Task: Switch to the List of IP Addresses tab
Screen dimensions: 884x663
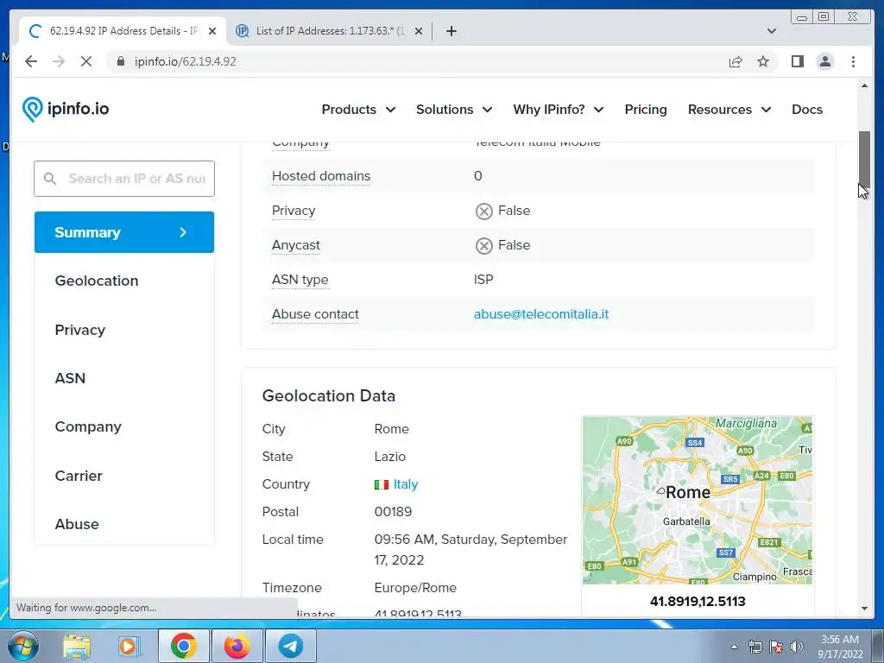Action: click(330, 31)
